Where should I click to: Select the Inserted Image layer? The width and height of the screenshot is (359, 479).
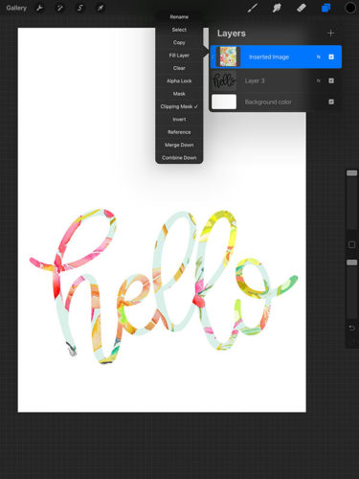[276, 57]
